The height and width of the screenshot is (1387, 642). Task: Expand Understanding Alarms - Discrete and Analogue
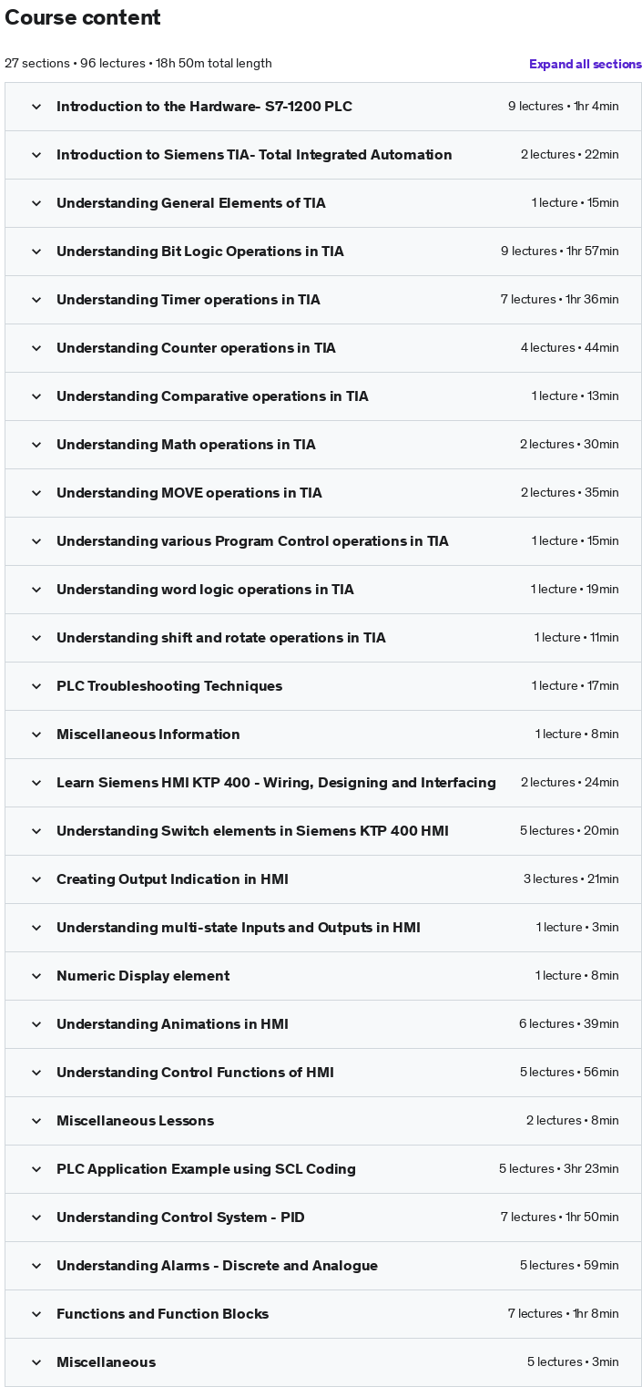point(217,1266)
